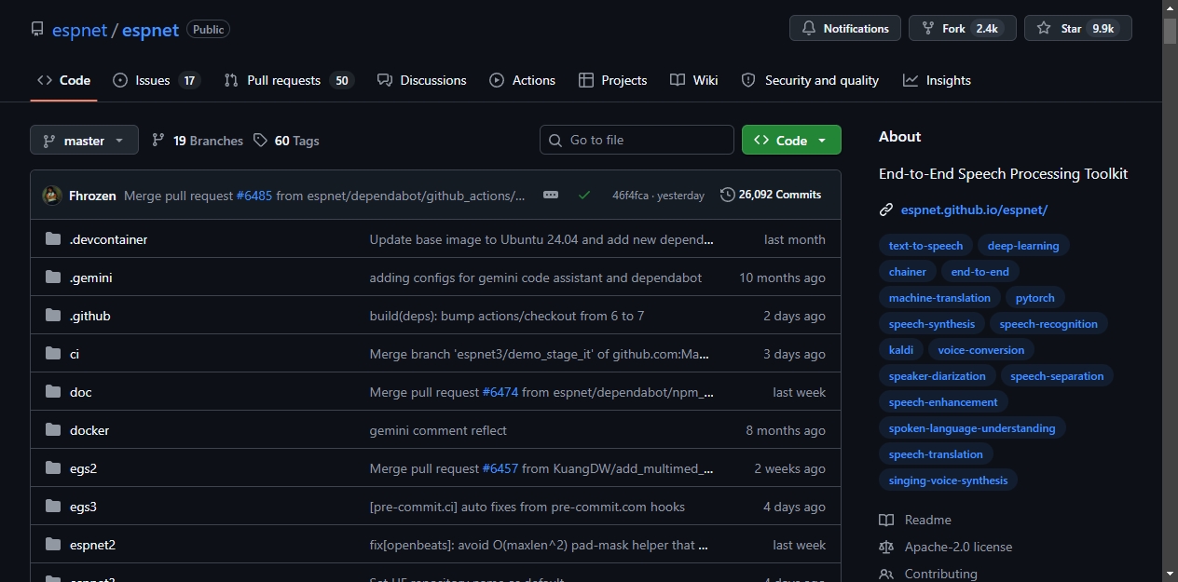Open the .devcontainer folder
Screen dimensions: 1178x582
click(108, 239)
